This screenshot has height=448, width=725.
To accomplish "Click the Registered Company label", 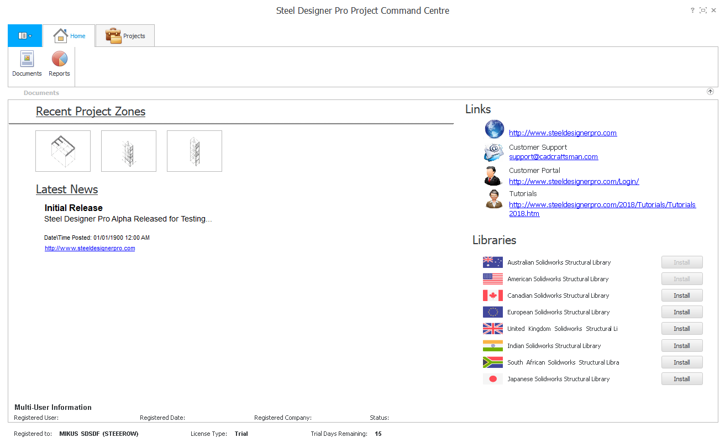I will [283, 418].
